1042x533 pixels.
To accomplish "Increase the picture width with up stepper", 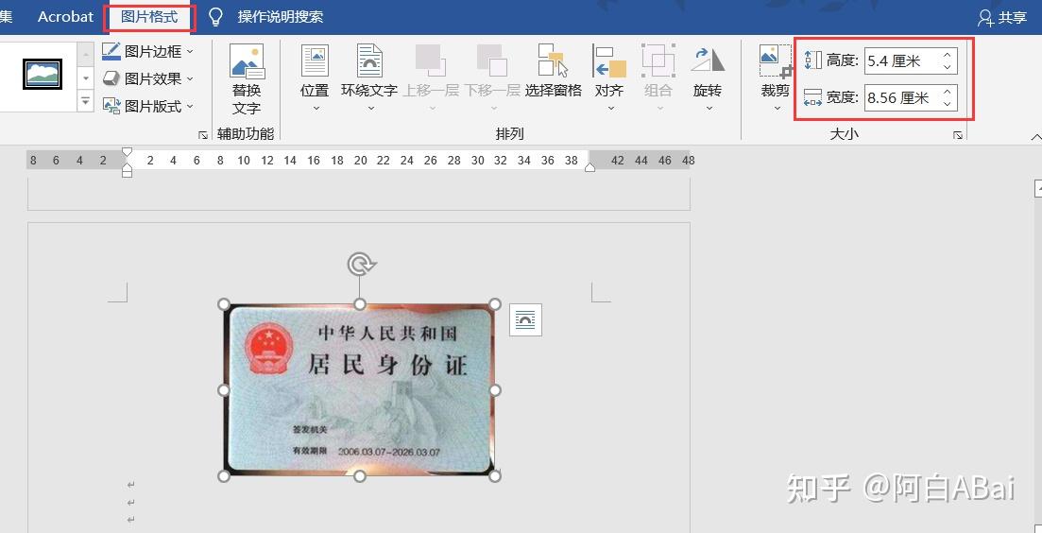I will point(947,91).
